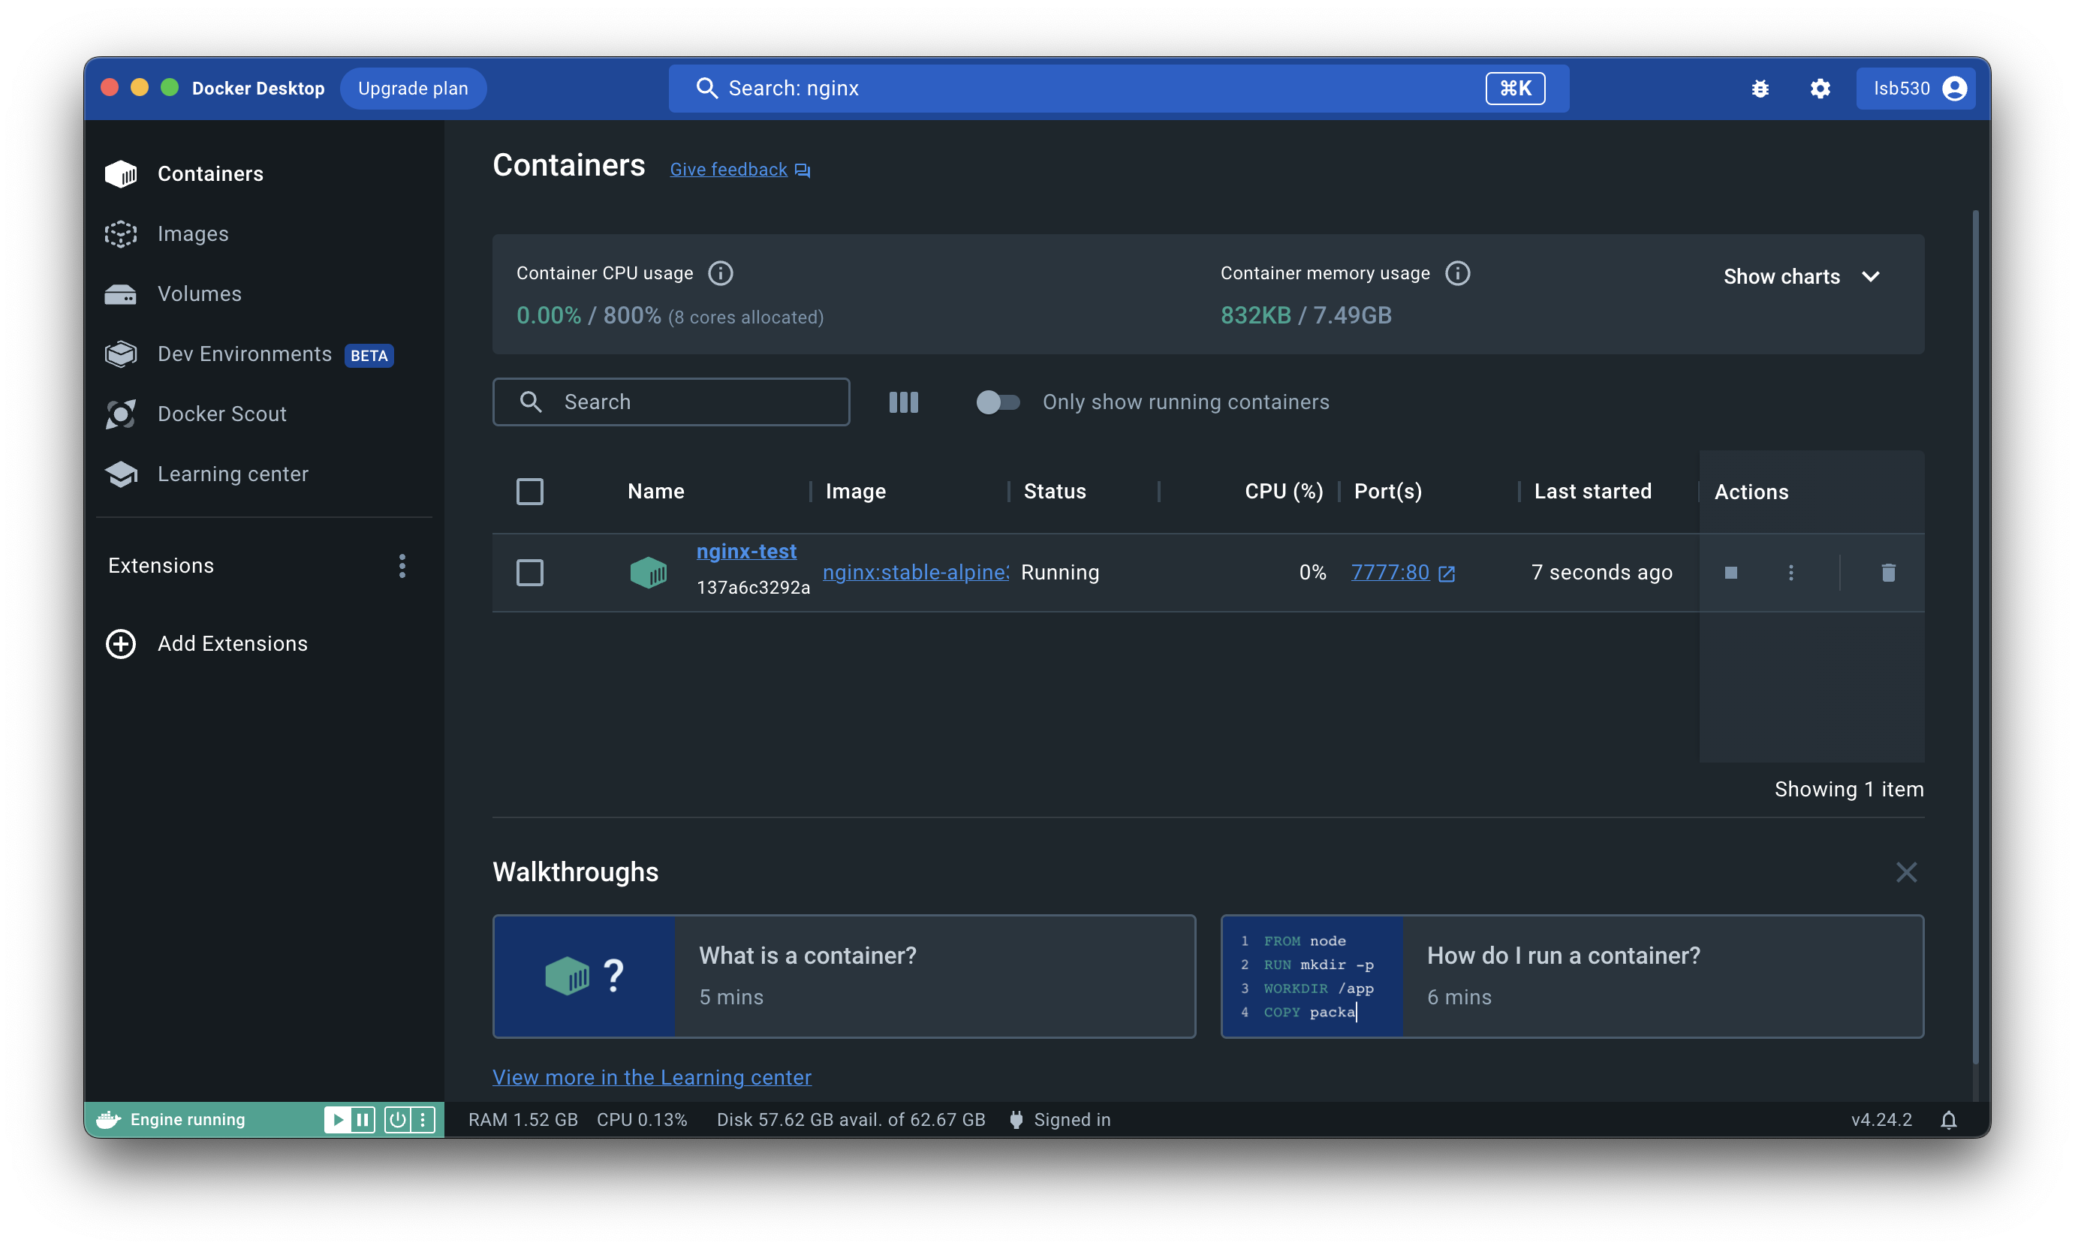The width and height of the screenshot is (2075, 1249).
Task: Toggle Only show running containers
Action: coord(998,402)
